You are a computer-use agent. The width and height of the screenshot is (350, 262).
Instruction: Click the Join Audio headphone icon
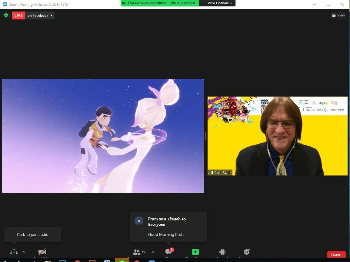coord(14,252)
